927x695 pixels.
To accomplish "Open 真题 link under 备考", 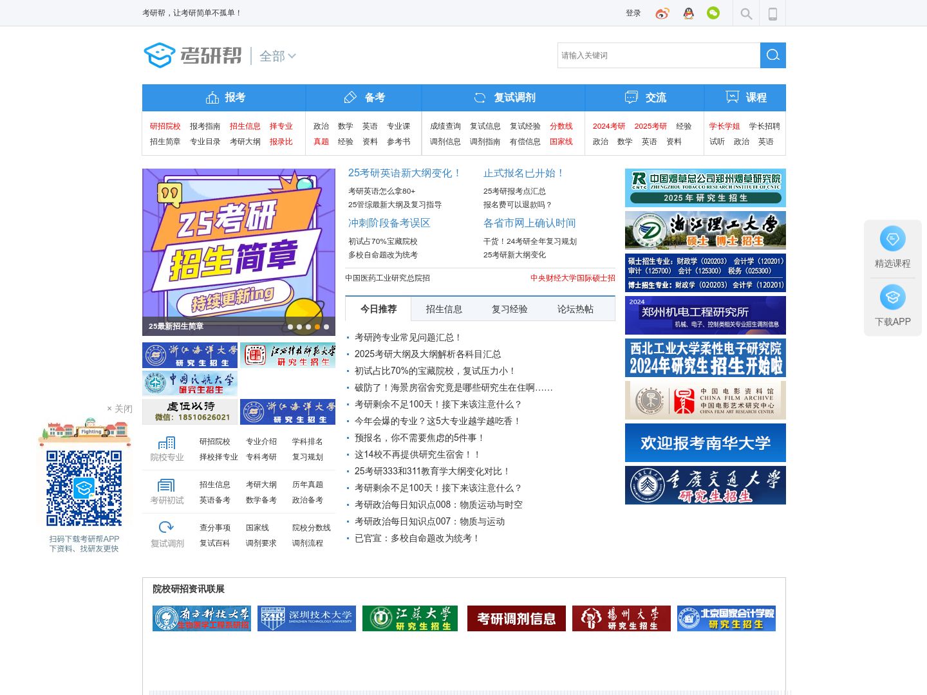I will click(x=321, y=142).
